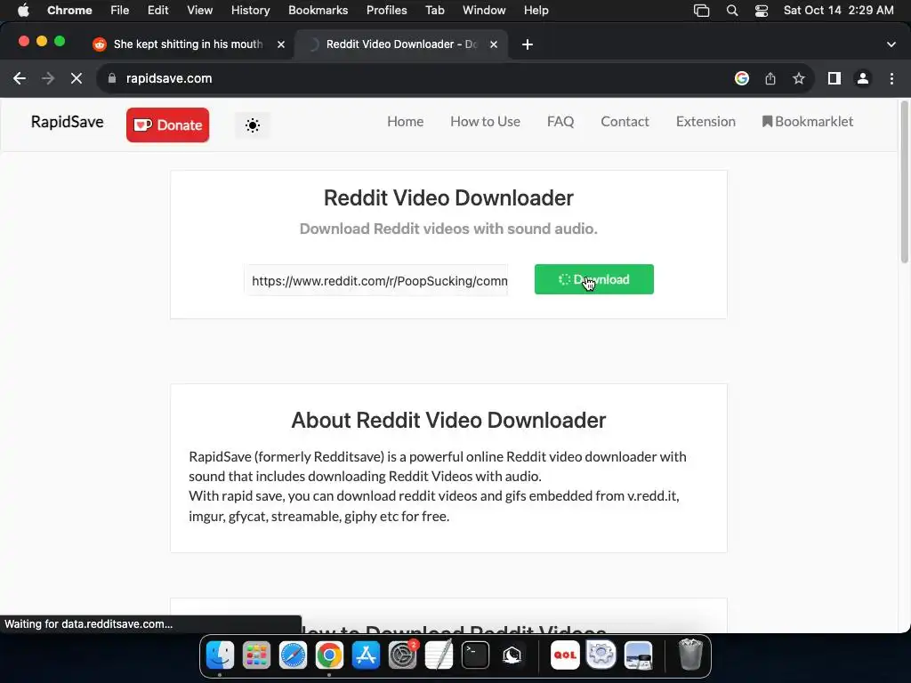Open TextEdit from the Dock

pos(439,655)
